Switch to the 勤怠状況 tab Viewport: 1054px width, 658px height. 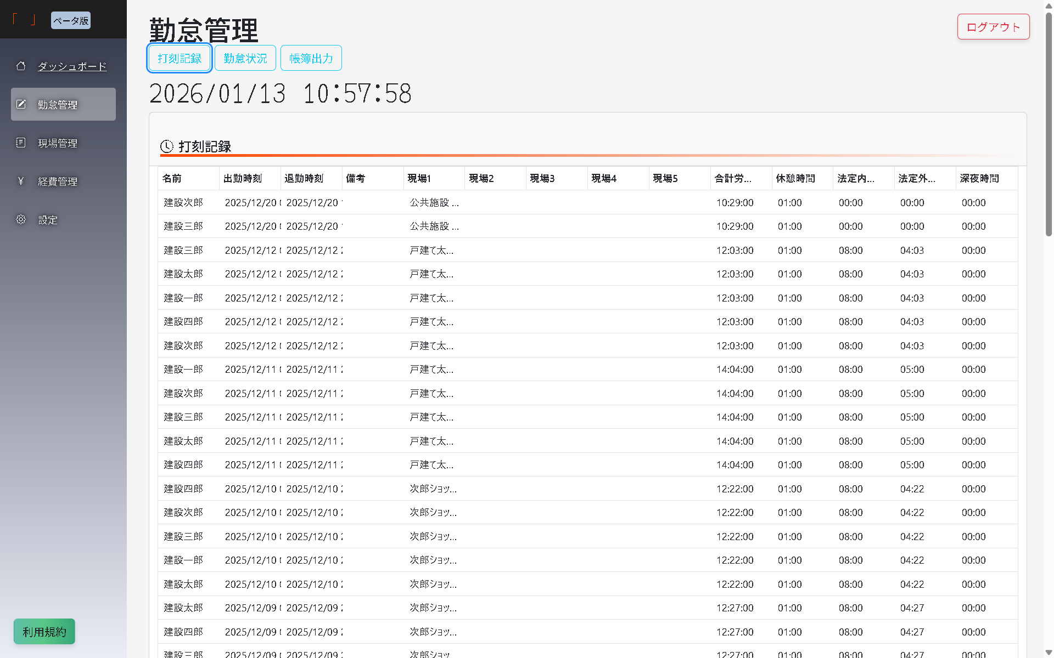(245, 58)
